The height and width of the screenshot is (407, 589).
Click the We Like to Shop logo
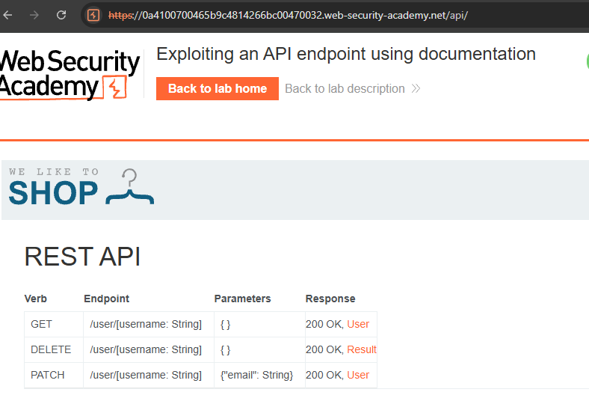click(x=81, y=187)
